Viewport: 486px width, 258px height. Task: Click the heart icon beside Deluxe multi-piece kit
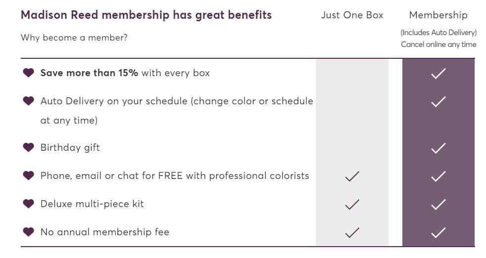click(29, 204)
